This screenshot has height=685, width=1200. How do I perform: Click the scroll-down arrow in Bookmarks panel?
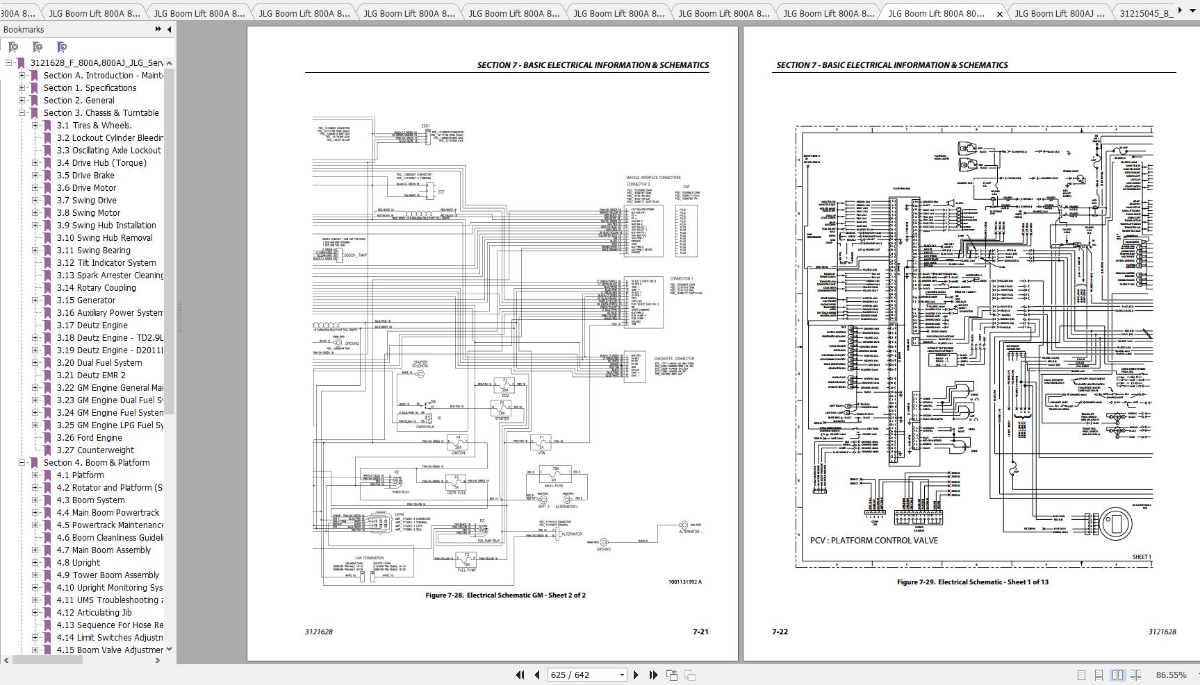click(169, 650)
